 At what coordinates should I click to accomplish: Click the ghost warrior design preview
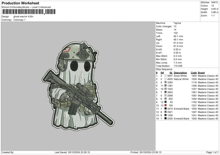pos(78,85)
